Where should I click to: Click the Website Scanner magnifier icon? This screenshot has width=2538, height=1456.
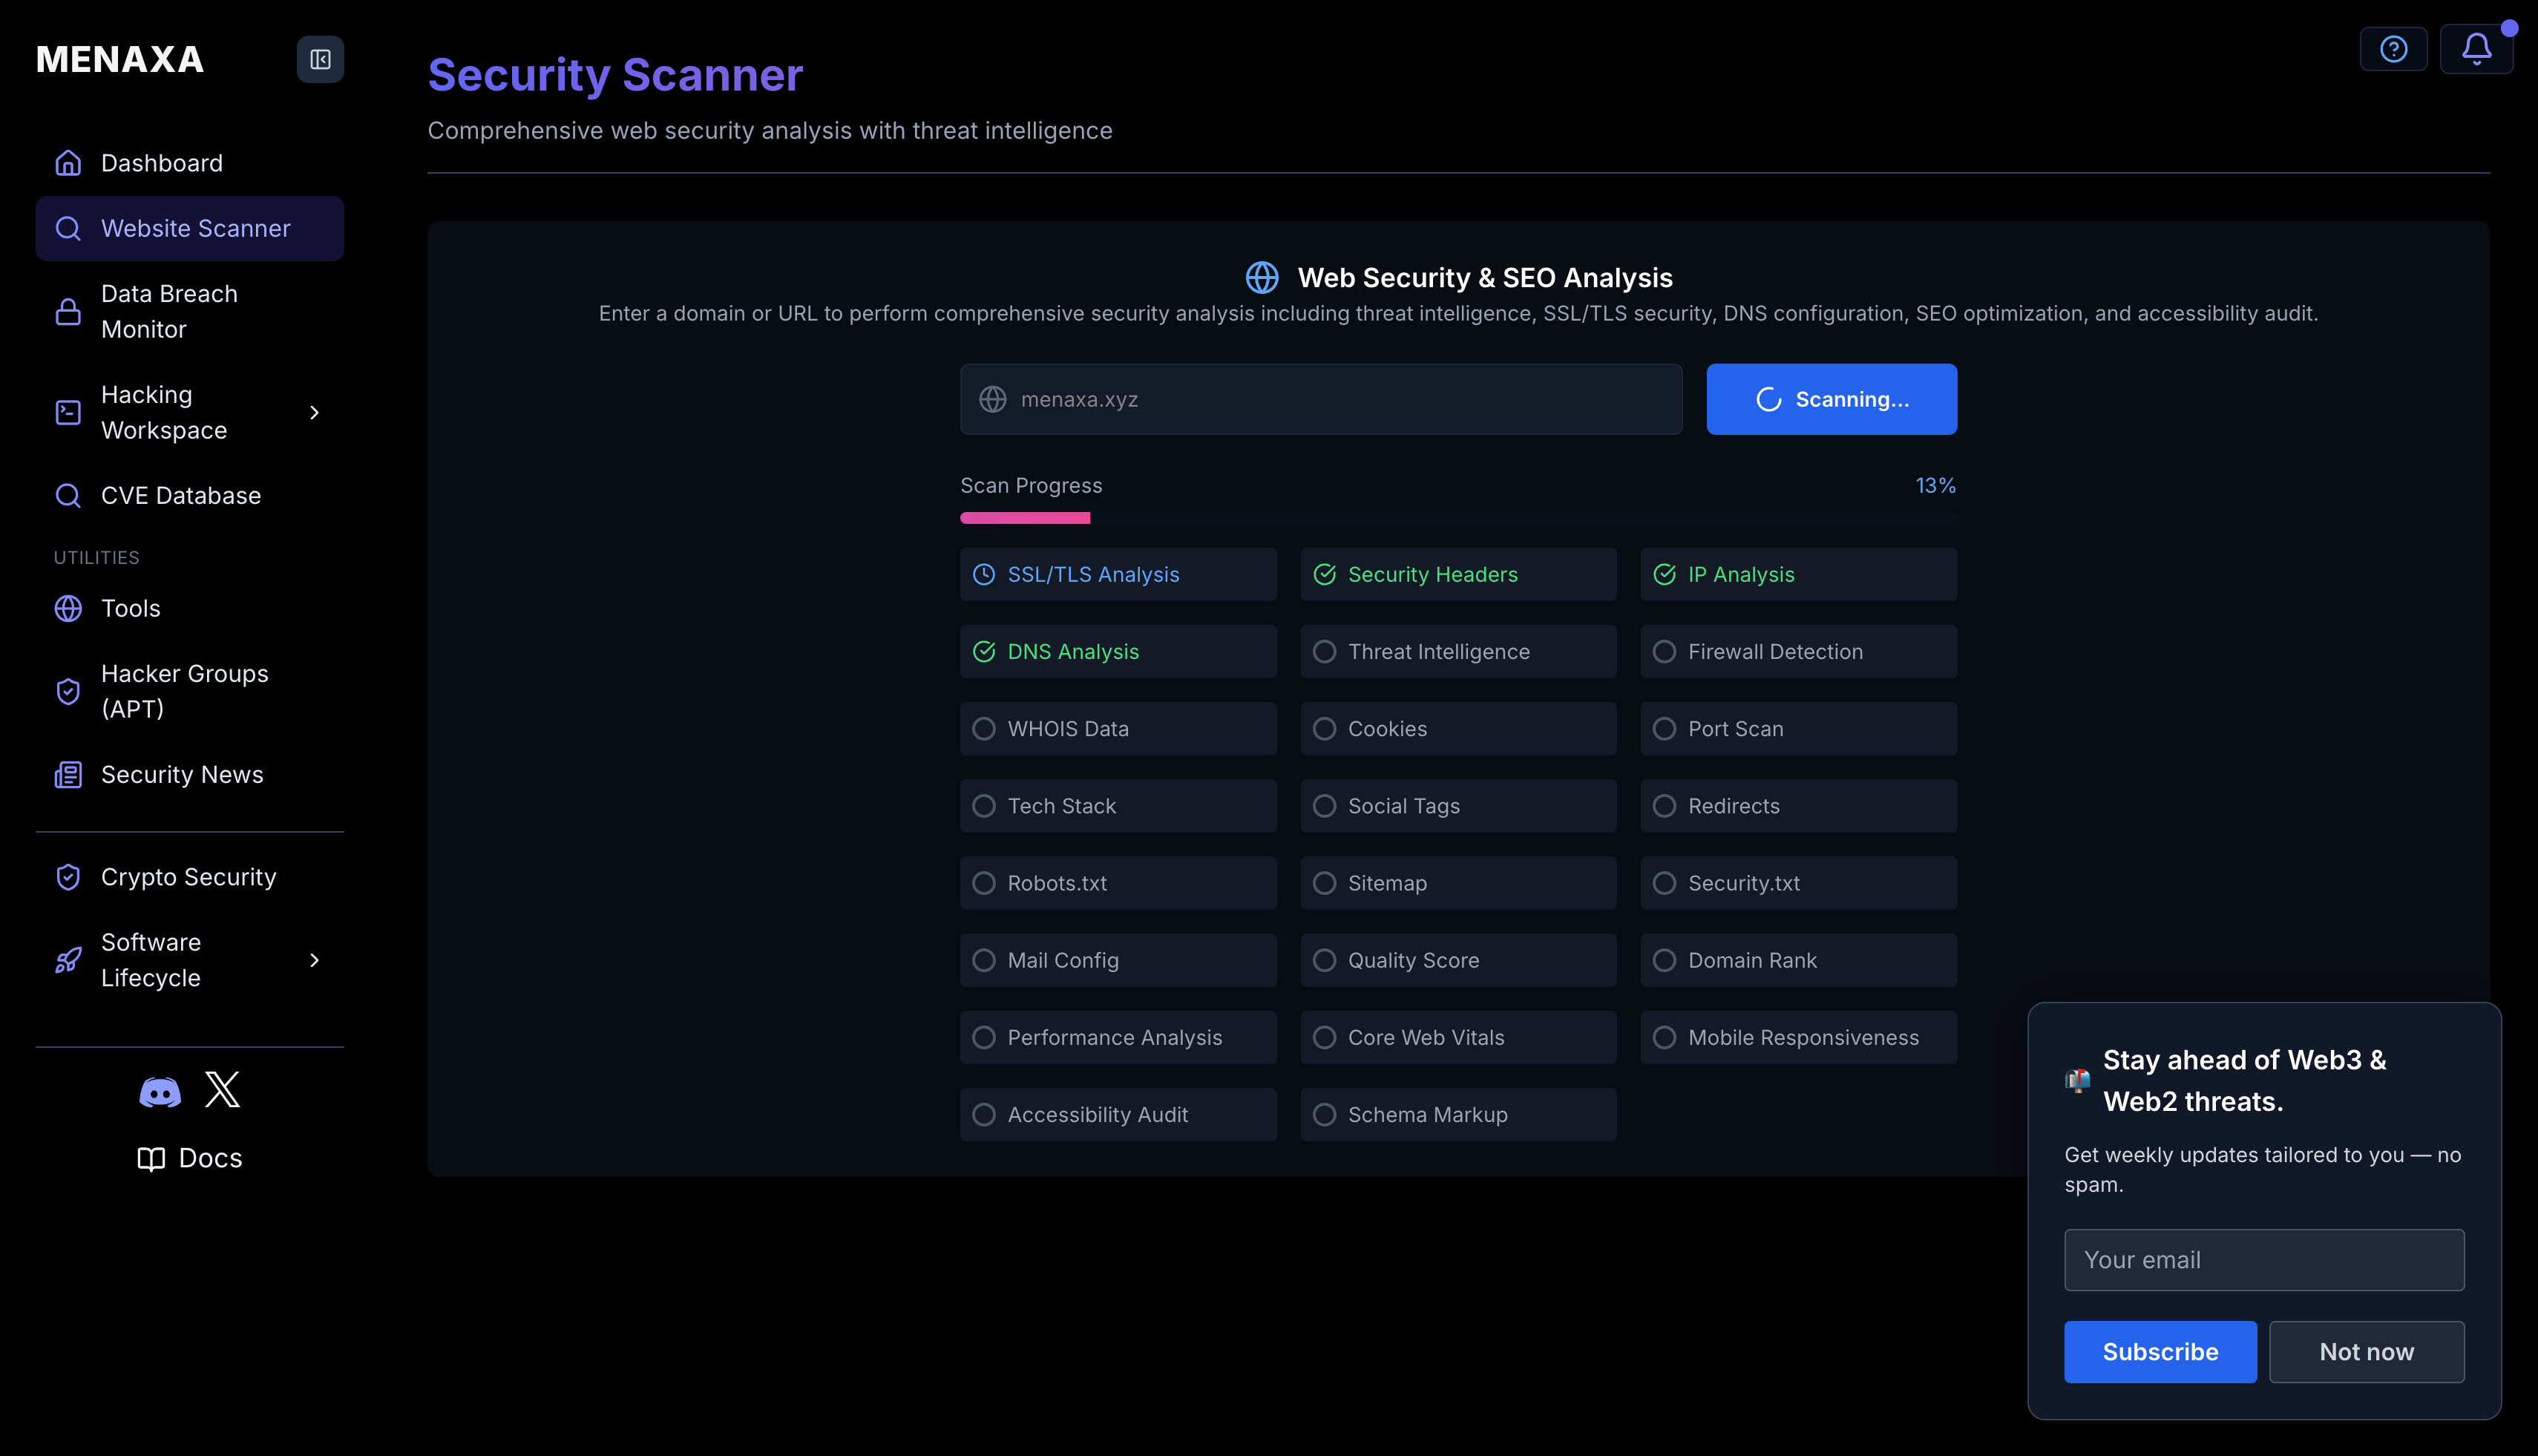point(68,228)
